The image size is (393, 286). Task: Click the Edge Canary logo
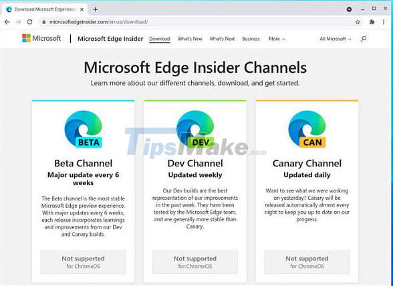(307, 129)
